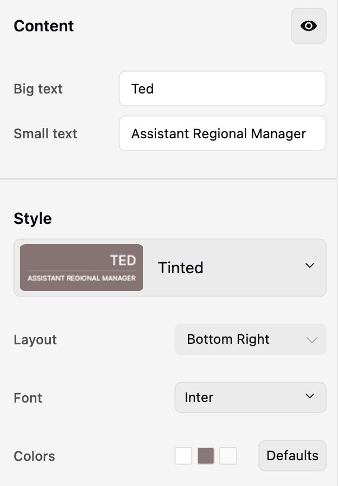Select the middle brown-gray color swatch
The height and width of the screenshot is (486, 340).
point(206,456)
